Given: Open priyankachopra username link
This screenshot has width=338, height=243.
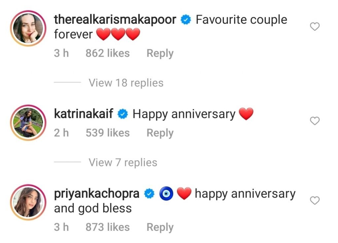Looking at the screenshot, I should (x=97, y=194).
